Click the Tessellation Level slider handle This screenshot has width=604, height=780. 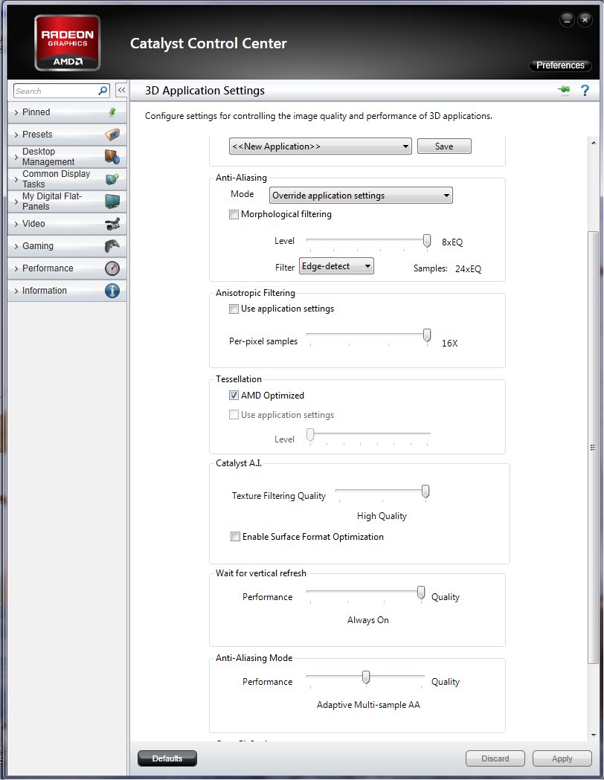coord(310,435)
